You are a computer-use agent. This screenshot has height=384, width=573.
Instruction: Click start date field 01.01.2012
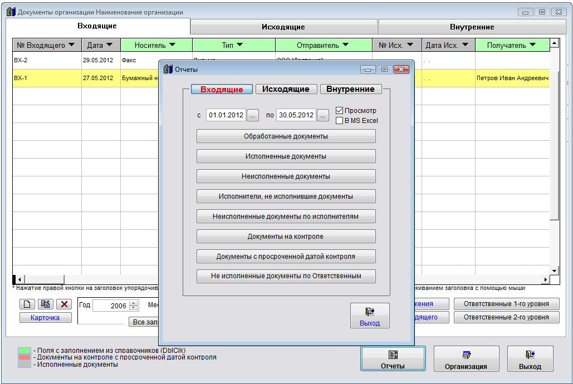[x=226, y=115]
